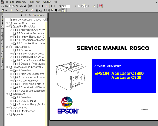Open the Adobe Online icon

[x=101, y=6]
